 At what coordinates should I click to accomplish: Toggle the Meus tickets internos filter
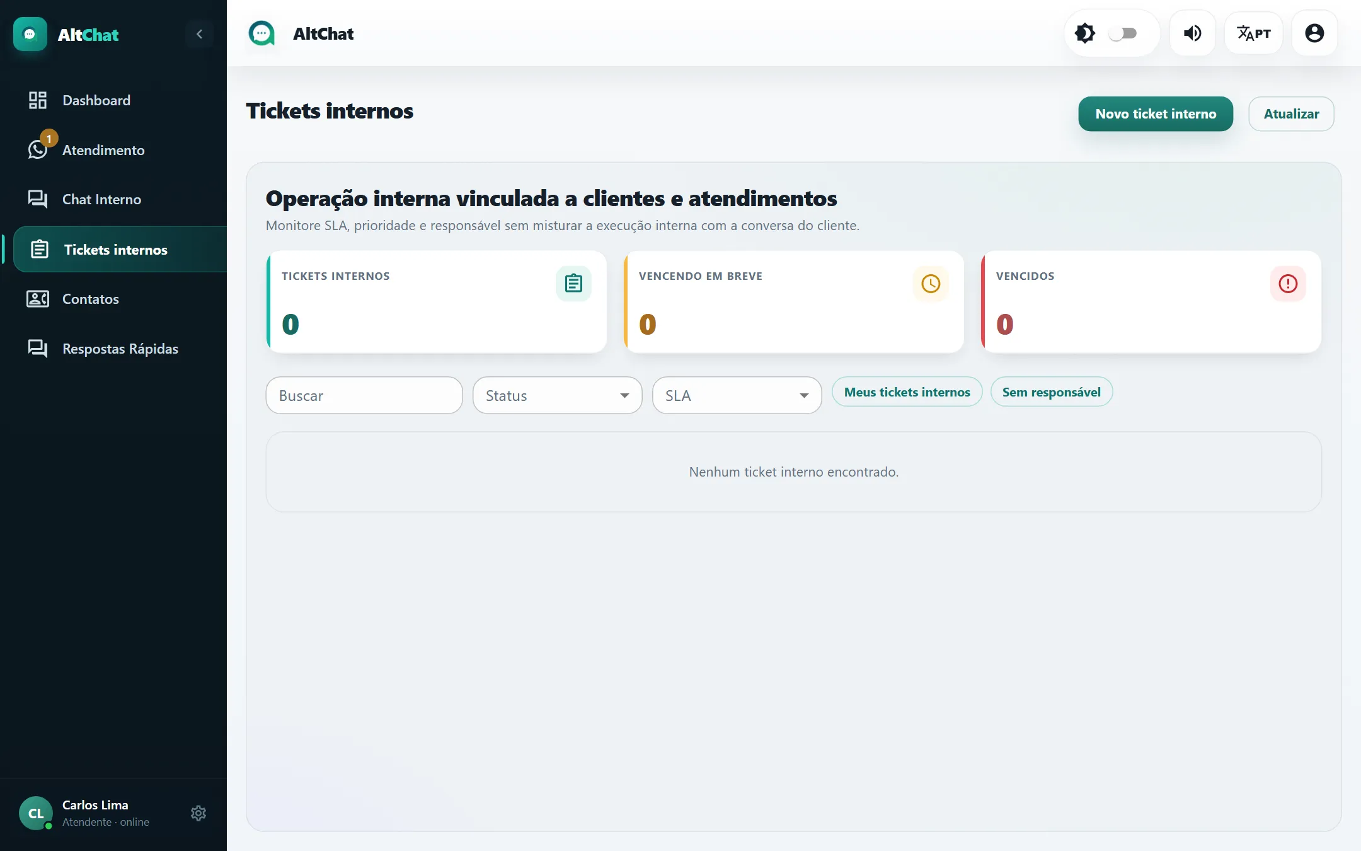click(907, 392)
